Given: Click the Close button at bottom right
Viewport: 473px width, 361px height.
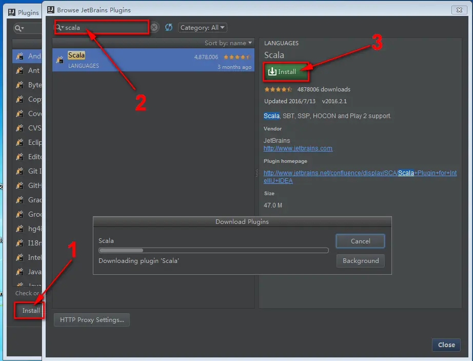Looking at the screenshot, I should pyautogui.click(x=446, y=345).
